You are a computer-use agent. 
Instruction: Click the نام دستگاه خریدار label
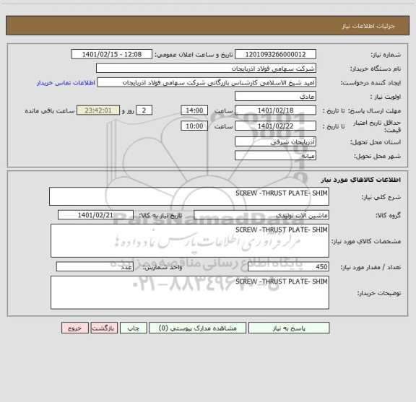[376, 69]
